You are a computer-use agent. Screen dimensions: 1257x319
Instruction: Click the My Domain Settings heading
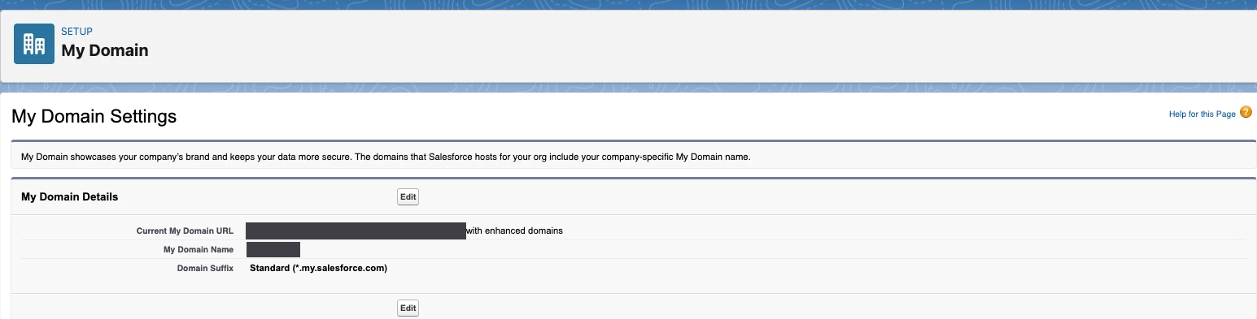pos(94,117)
